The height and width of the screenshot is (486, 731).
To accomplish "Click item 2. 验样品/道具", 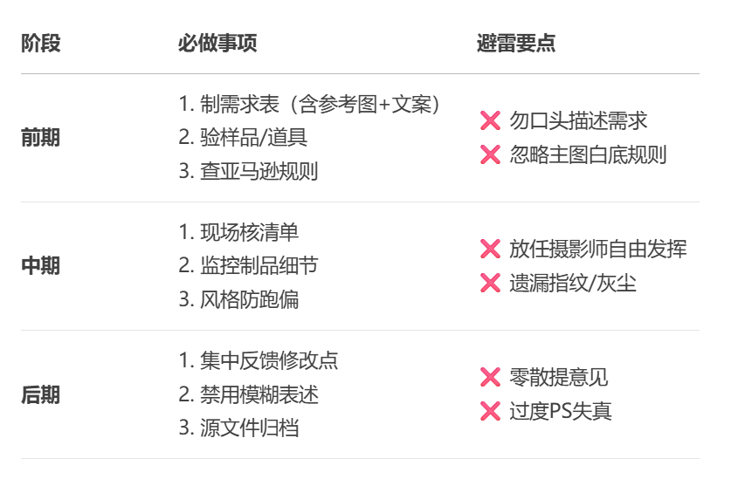I will point(243,138).
